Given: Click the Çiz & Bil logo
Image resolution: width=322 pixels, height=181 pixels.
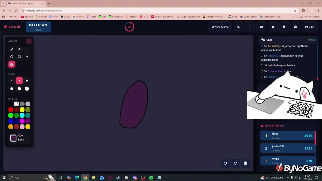Looking at the screenshot, I should [12, 27].
